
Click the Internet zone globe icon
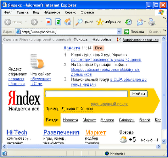point(107,153)
